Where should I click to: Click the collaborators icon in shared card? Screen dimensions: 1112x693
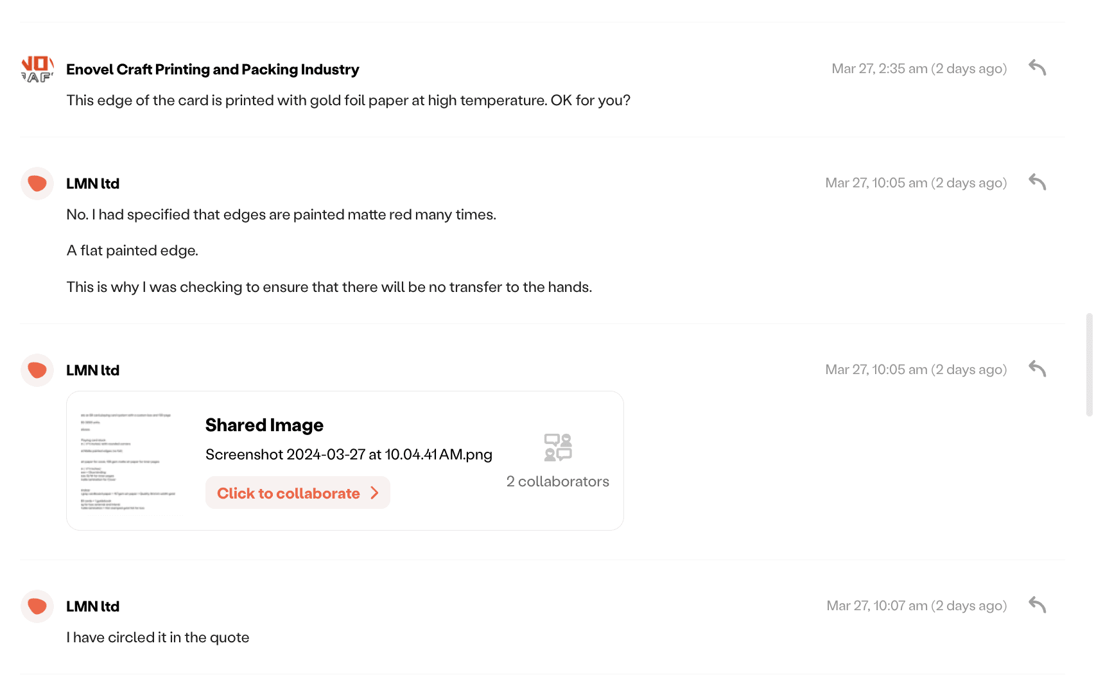[x=558, y=447]
